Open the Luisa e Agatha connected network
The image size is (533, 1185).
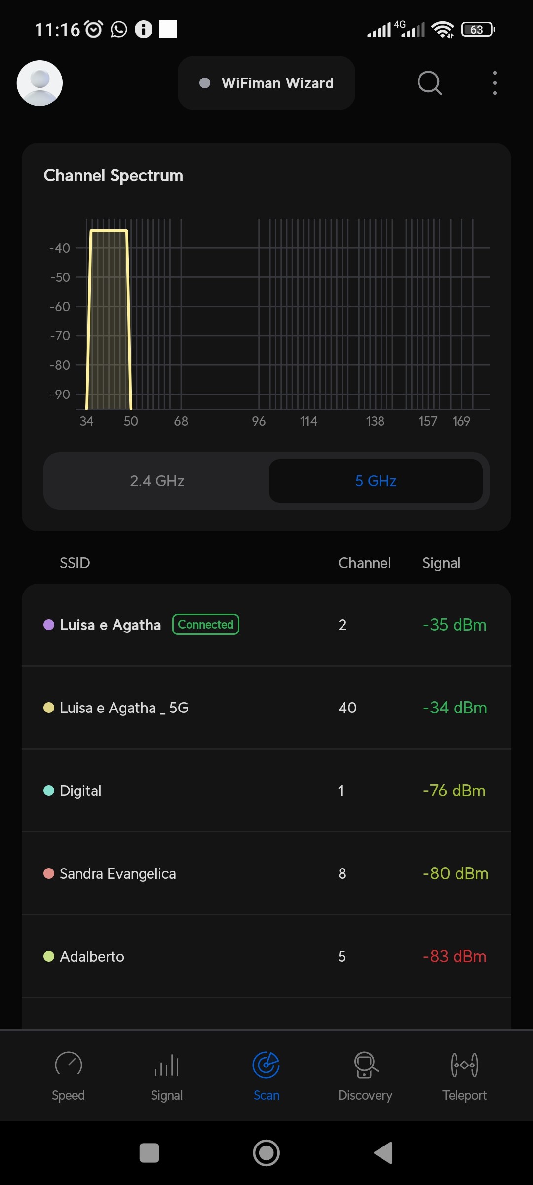point(266,625)
